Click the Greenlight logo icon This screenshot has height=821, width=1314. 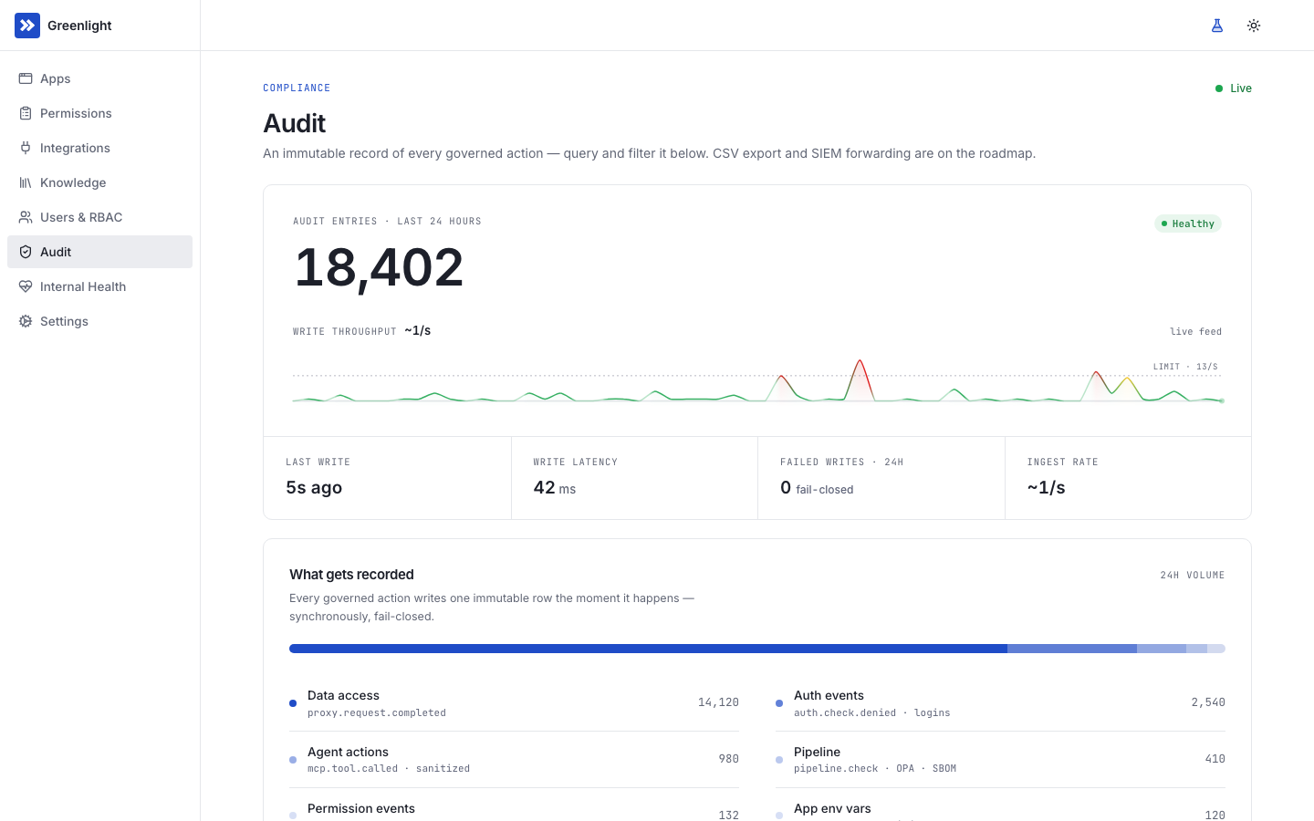pyautogui.click(x=27, y=26)
